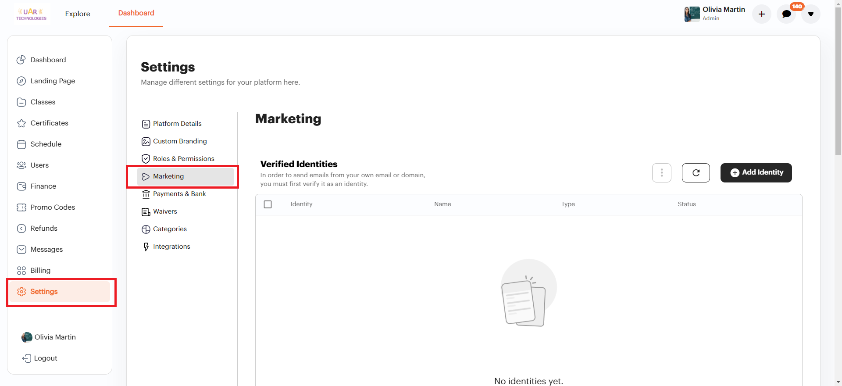Open Waivers settings
This screenshot has width=842, height=386.
point(165,211)
